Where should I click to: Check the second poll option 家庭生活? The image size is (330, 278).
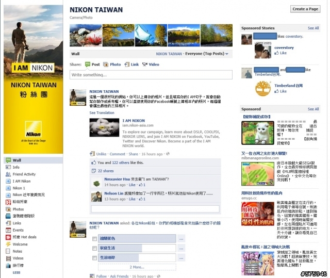click(94, 248)
